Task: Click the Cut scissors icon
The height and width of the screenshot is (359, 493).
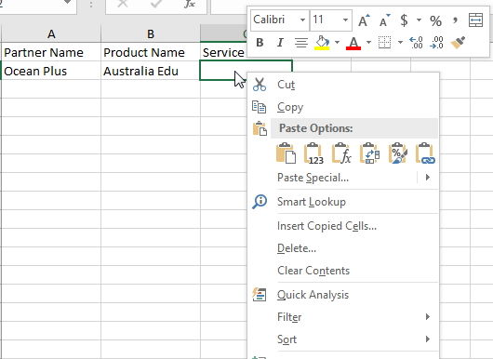Action: pyautogui.click(x=260, y=85)
